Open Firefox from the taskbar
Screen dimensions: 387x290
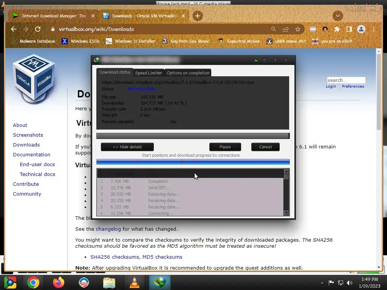(59, 282)
